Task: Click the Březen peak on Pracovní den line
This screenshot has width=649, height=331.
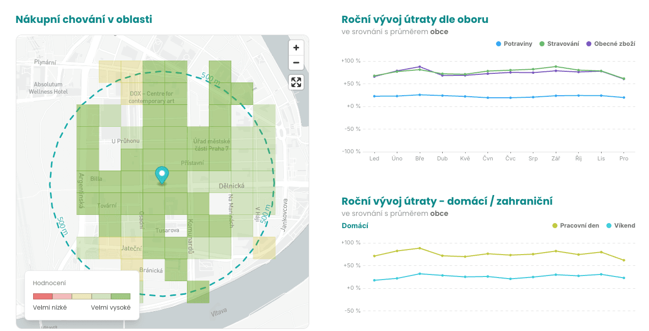Action: (420, 248)
